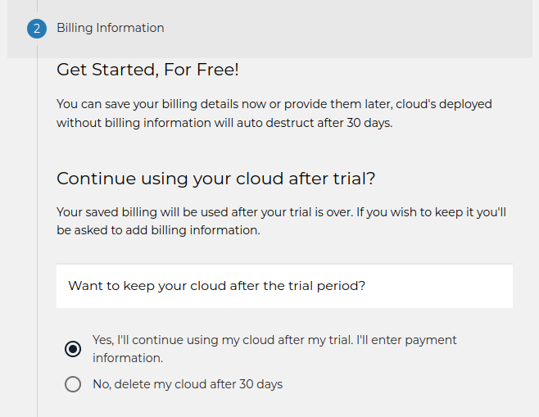Click the paragraph about saving billing details now
The image size is (539, 417).
[274, 114]
